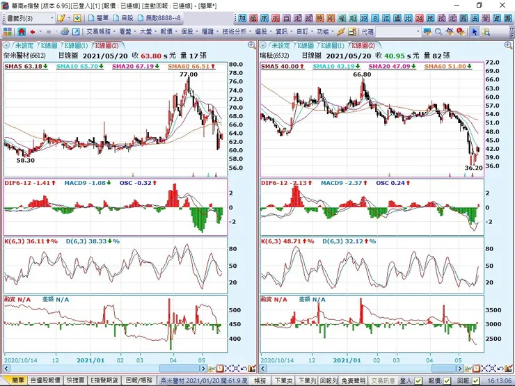
Task: Expand the 代碼 stock code dropdown arrow
Action: click(418, 32)
